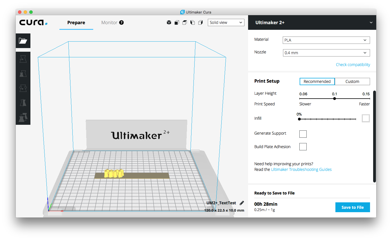Click the Infill slider handle at 0%
The width and height of the screenshot is (392, 240).
pyautogui.click(x=299, y=119)
